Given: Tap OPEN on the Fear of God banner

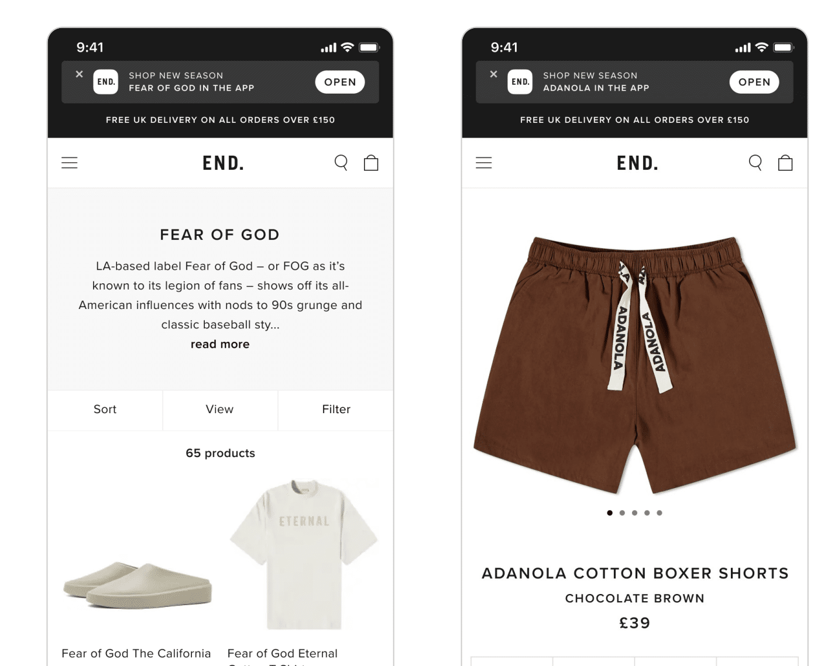Looking at the screenshot, I should [x=340, y=82].
